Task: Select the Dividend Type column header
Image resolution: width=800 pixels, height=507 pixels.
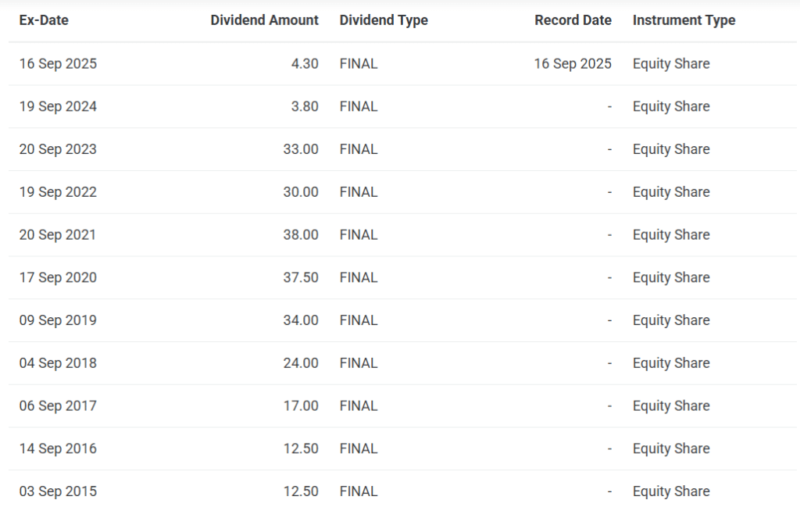Action: [384, 20]
